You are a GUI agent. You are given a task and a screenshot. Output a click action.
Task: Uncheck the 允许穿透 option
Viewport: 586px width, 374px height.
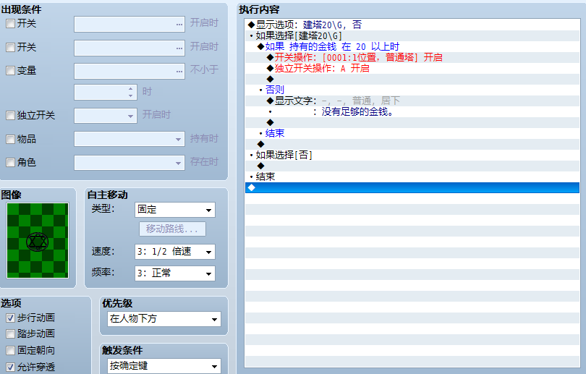(10, 367)
